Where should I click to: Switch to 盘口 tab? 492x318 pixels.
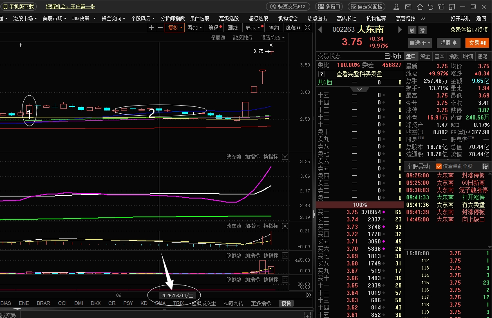point(411,56)
